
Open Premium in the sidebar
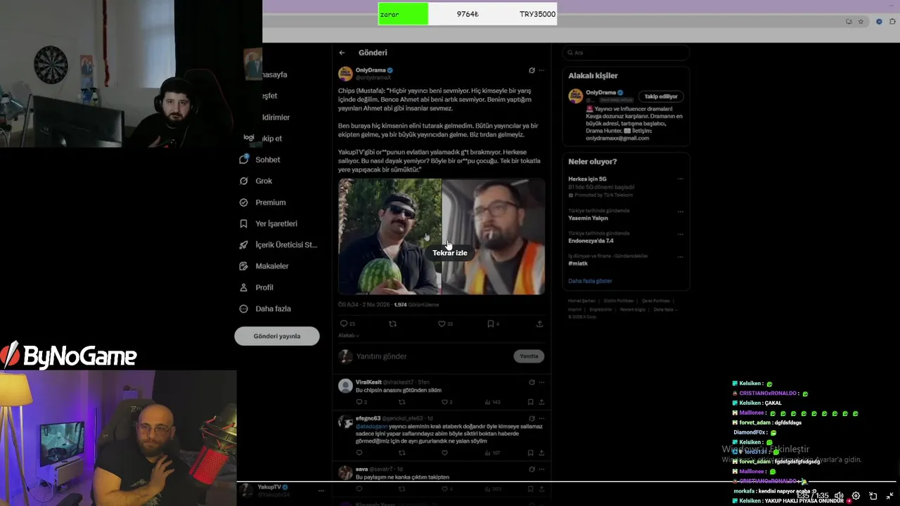(262, 202)
